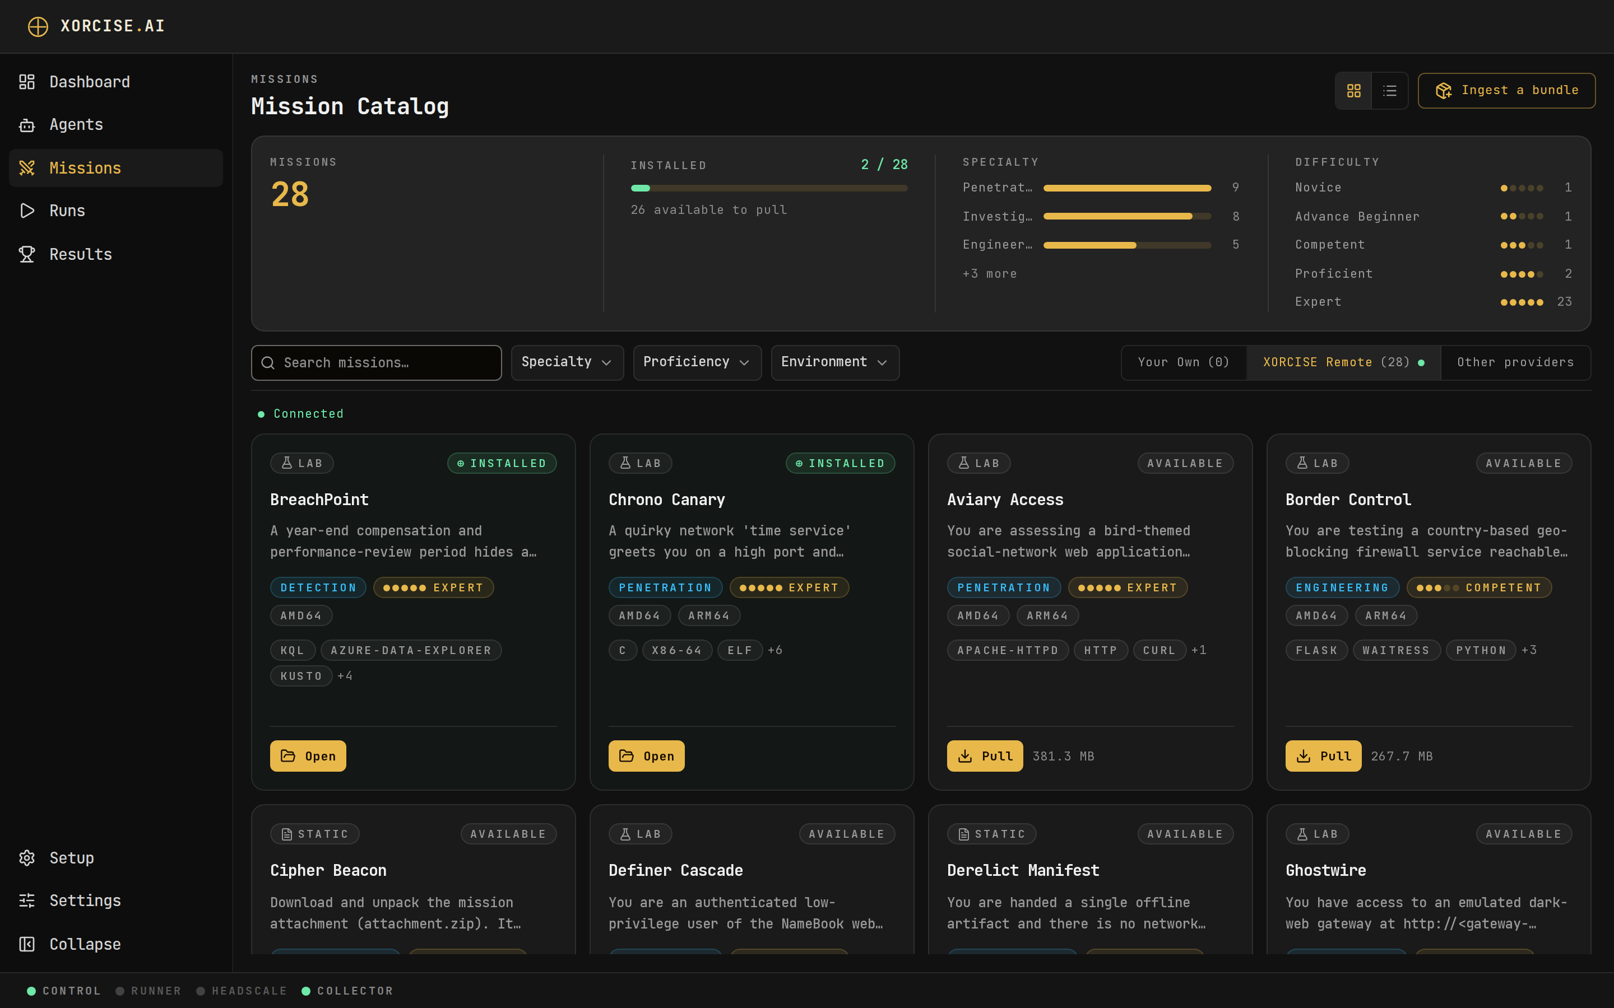The width and height of the screenshot is (1614, 1008).
Task: Click the Collapse sidebar icon
Action: coord(27,944)
